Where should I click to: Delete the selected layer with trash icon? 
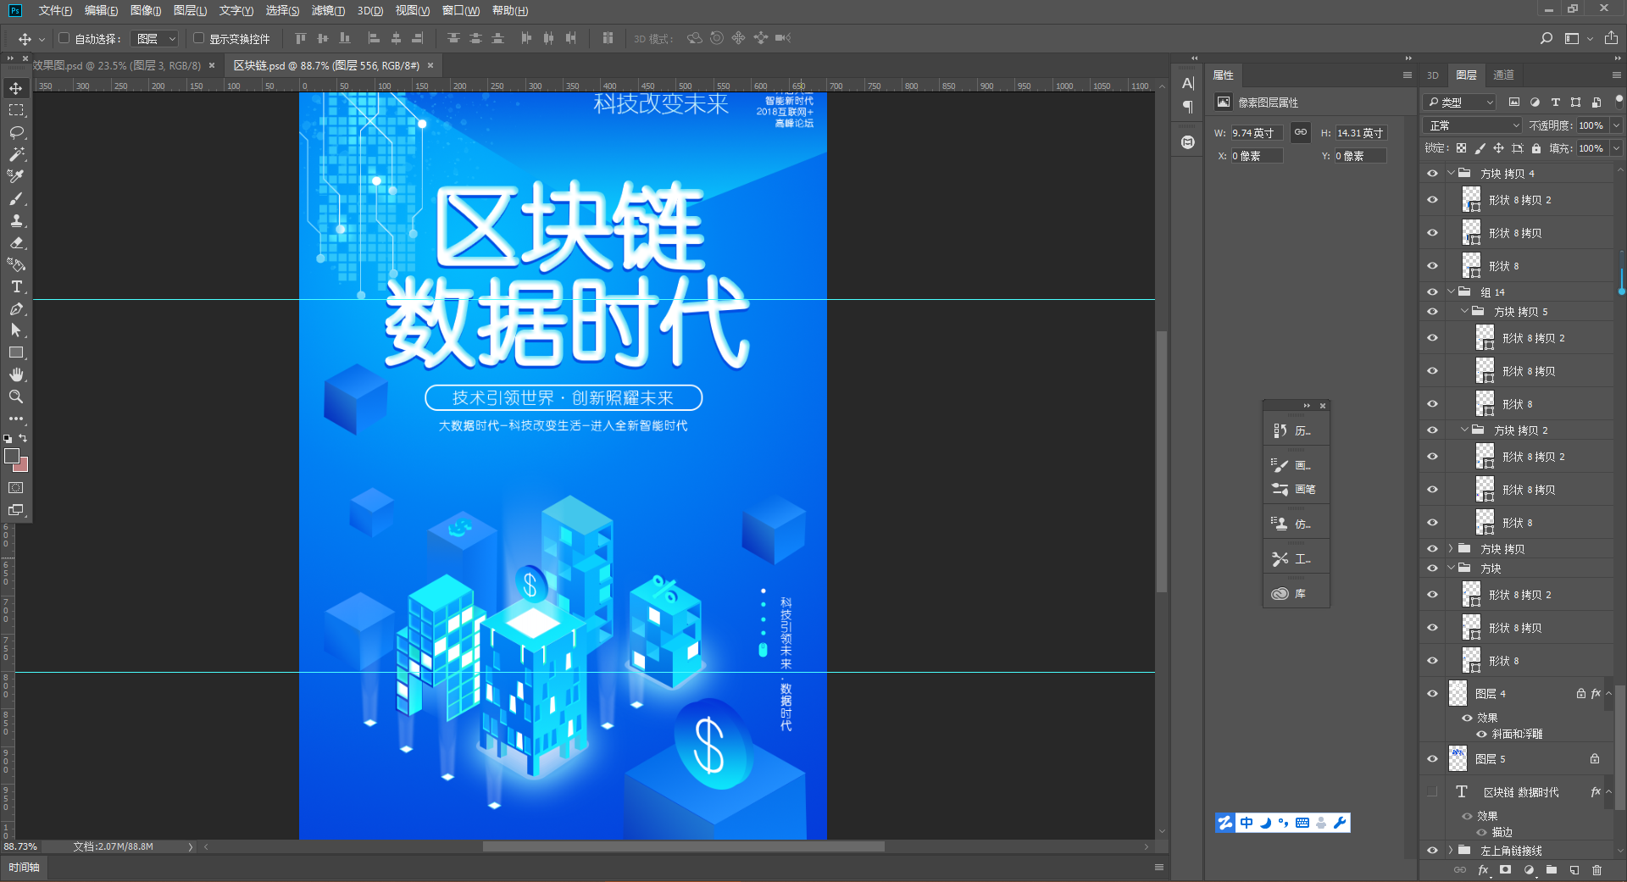point(1598,869)
